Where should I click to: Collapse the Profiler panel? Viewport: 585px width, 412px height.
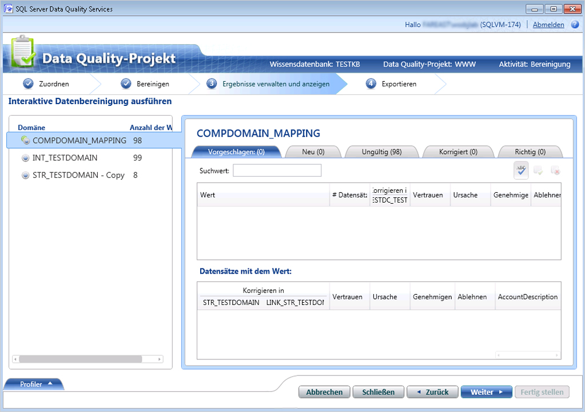click(x=33, y=384)
